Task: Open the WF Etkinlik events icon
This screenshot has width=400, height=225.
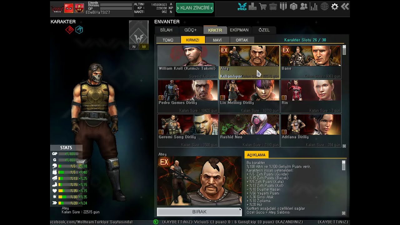Action: [242, 7]
